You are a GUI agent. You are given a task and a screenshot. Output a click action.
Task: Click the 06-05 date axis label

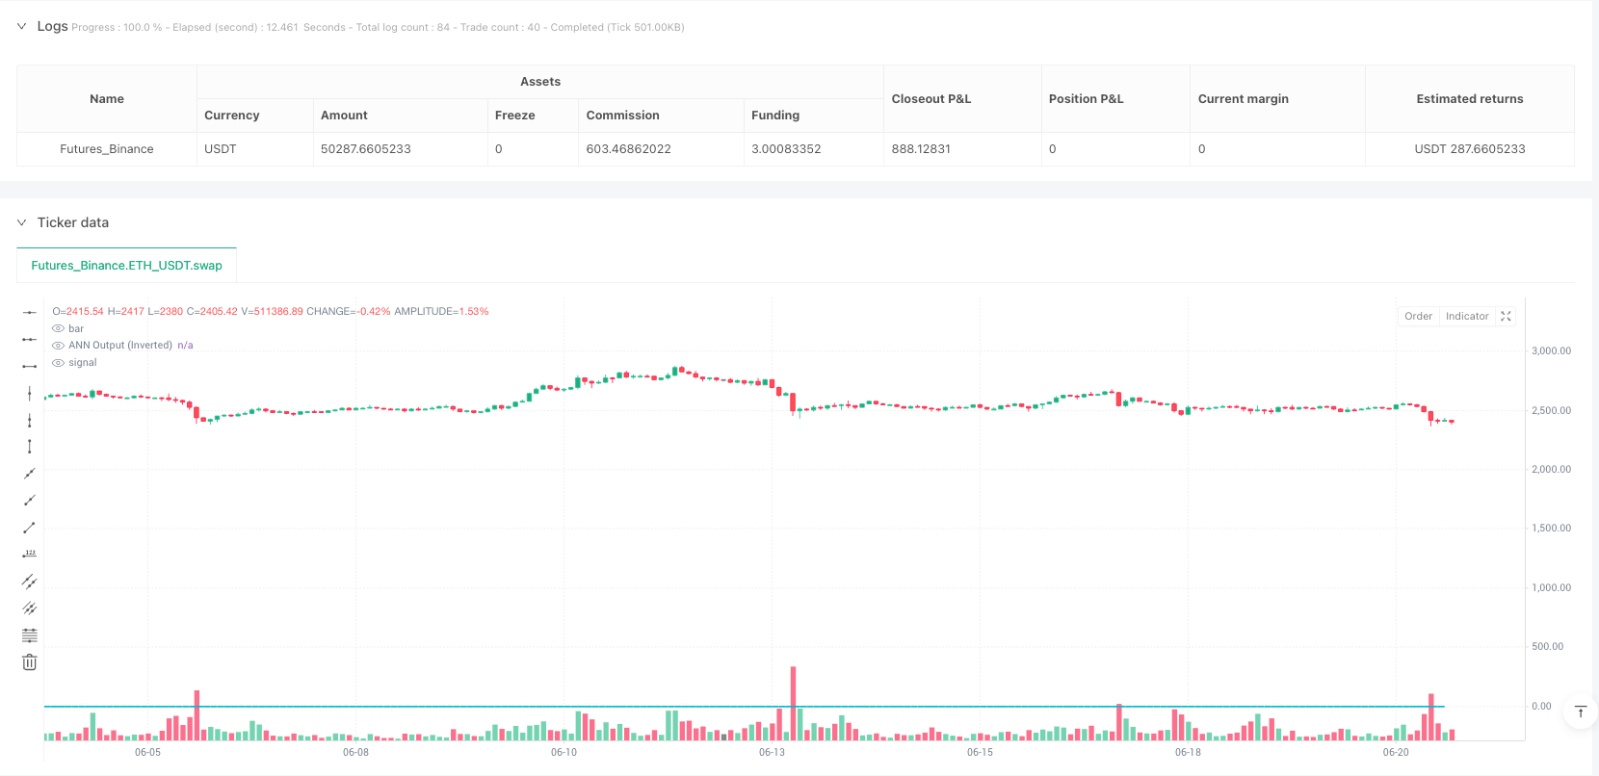click(x=147, y=752)
